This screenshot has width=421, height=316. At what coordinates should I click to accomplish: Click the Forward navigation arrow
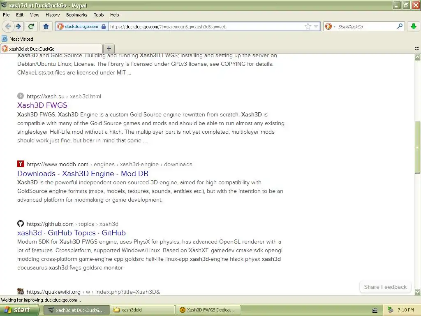[18, 26]
